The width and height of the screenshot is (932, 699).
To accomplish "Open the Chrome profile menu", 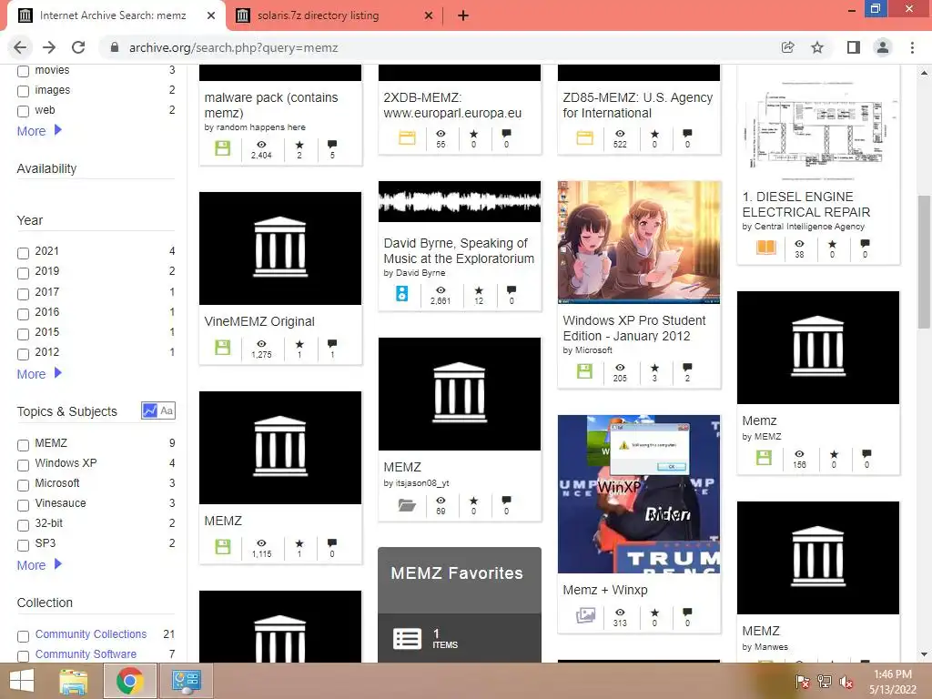I will point(883,47).
